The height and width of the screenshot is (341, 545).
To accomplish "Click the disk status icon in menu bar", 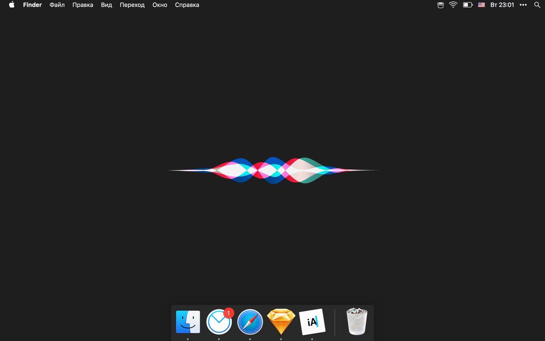I will tap(441, 5).
